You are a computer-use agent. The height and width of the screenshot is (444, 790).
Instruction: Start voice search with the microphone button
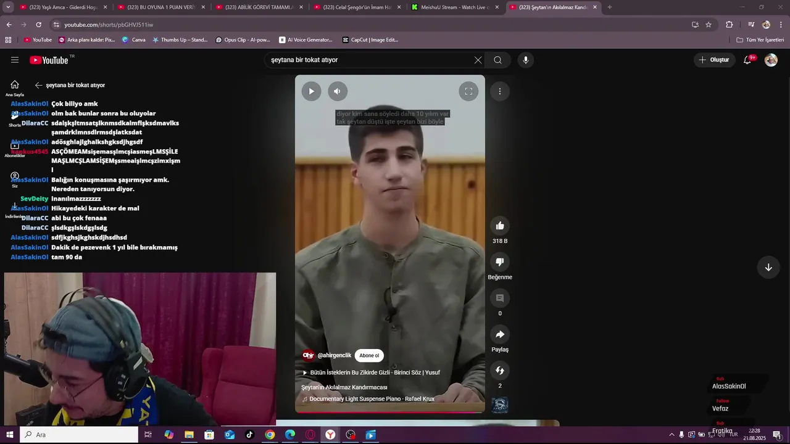click(525, 60)
